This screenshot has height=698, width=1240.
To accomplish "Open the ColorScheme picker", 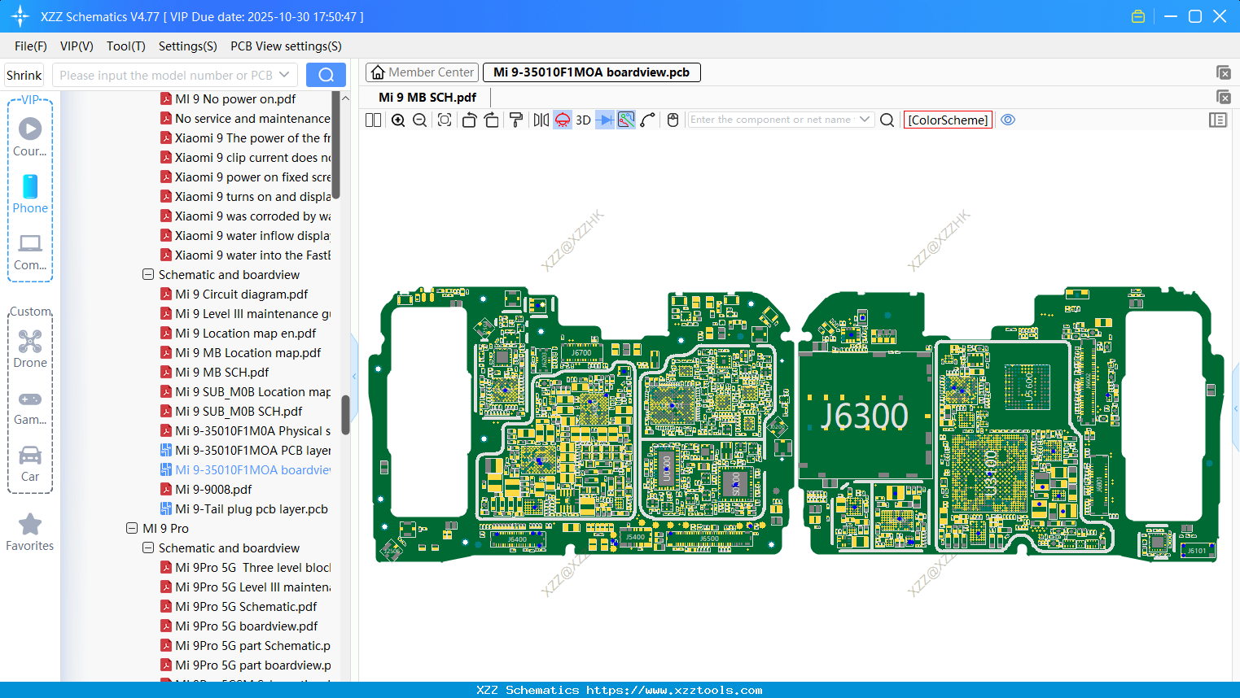I will click(948, 120).
